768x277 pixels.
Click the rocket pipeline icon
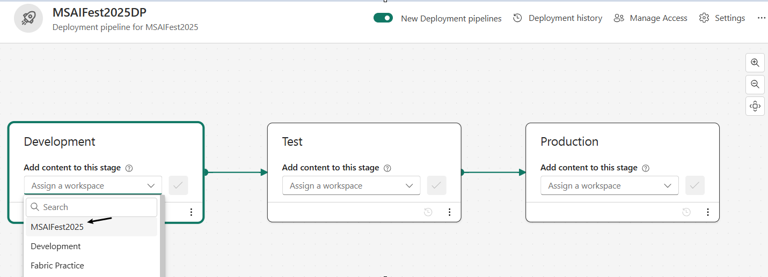28,18
